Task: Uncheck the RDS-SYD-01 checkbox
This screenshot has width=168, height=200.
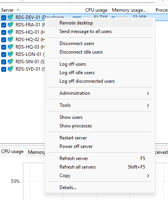Action: point(3,69)
